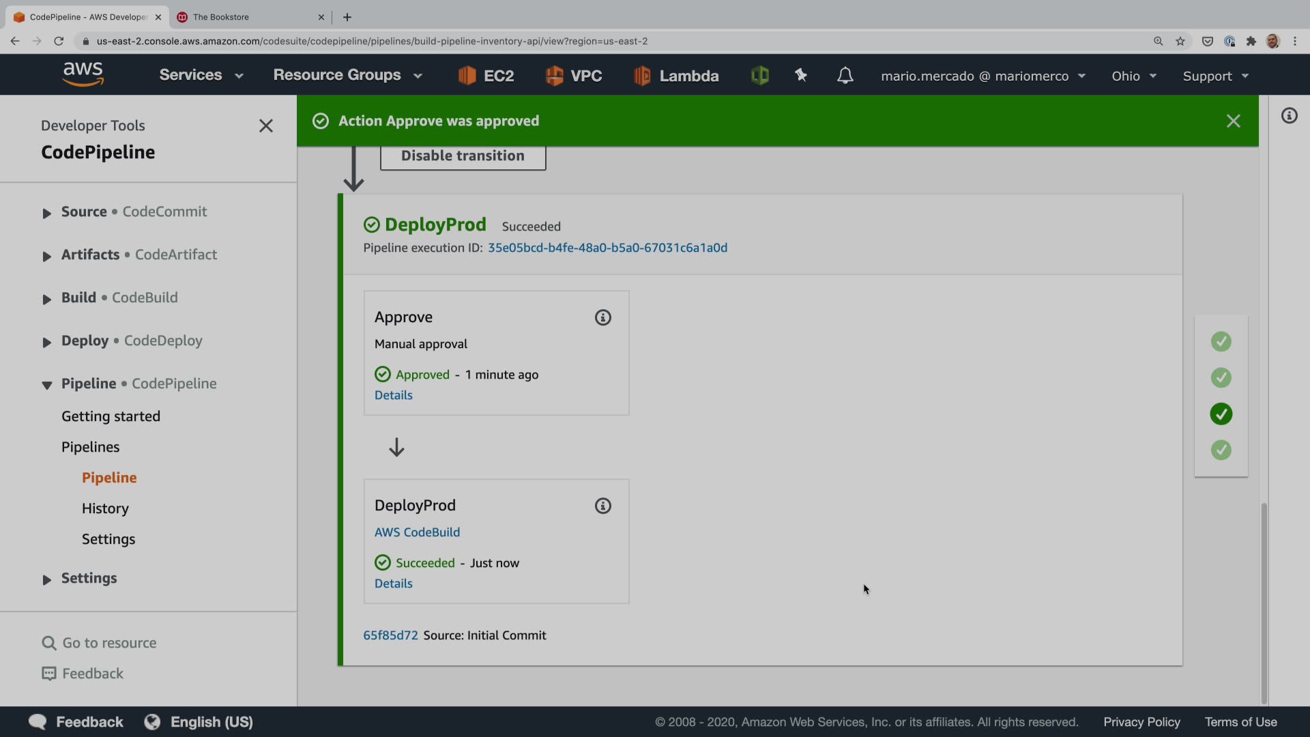Open info icon on Approve action
The image size is (1310, 737).
click(x=602, y=317)
